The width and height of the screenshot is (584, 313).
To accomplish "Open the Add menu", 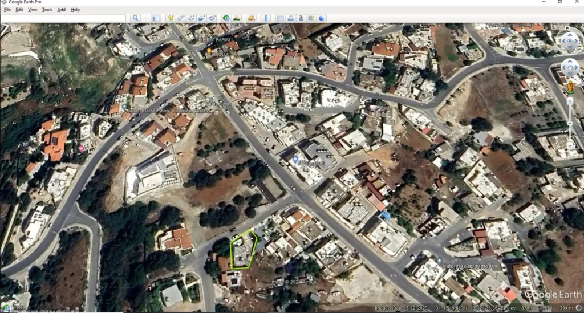I will [61, 10].
